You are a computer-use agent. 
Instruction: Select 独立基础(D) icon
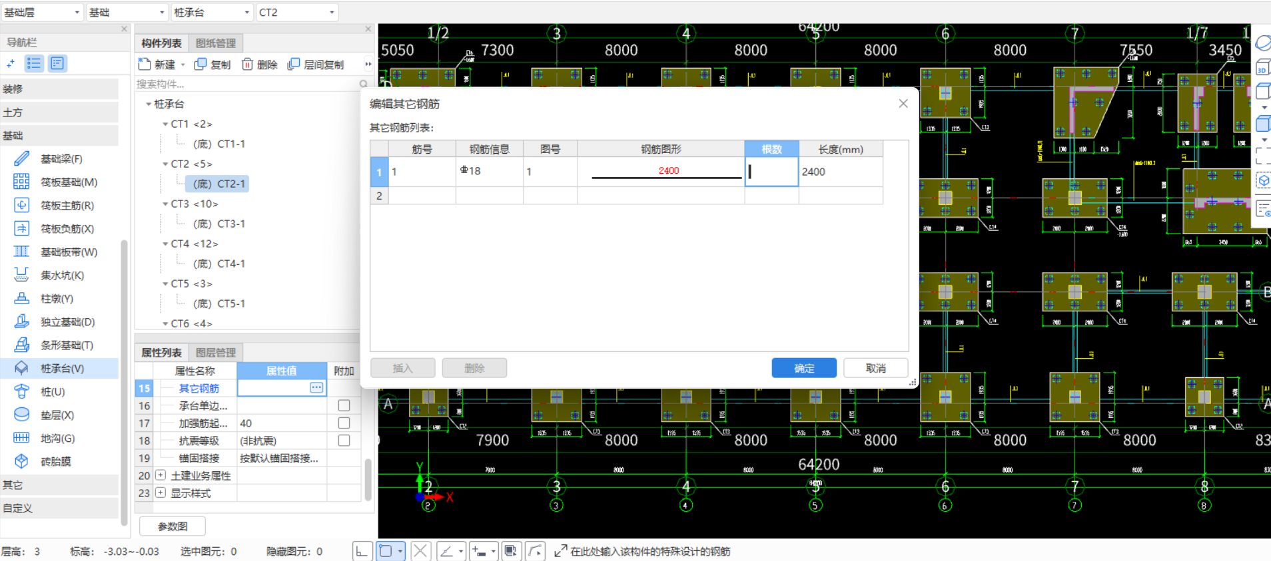21,321
